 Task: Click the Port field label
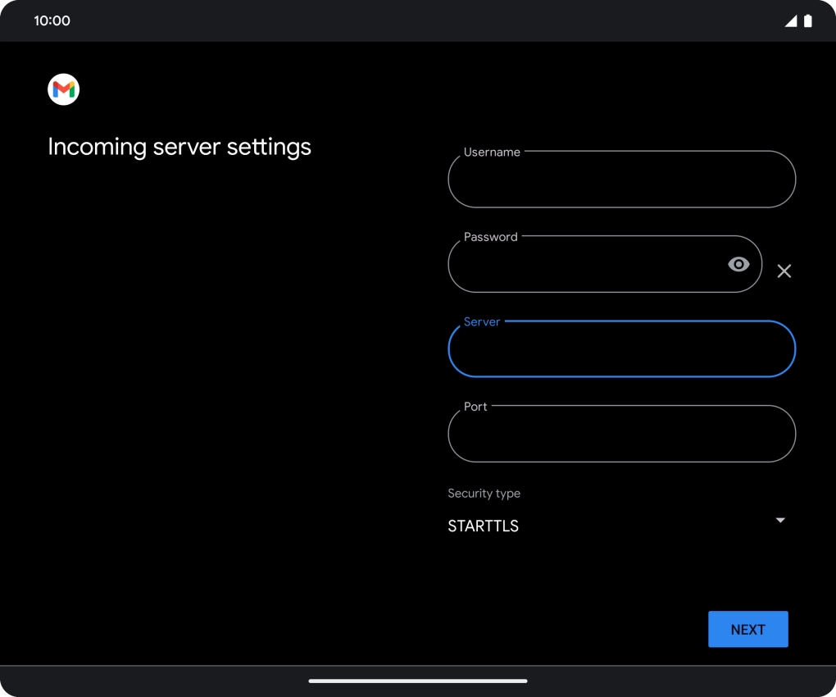pyautogui.click(x=475, y=407)
